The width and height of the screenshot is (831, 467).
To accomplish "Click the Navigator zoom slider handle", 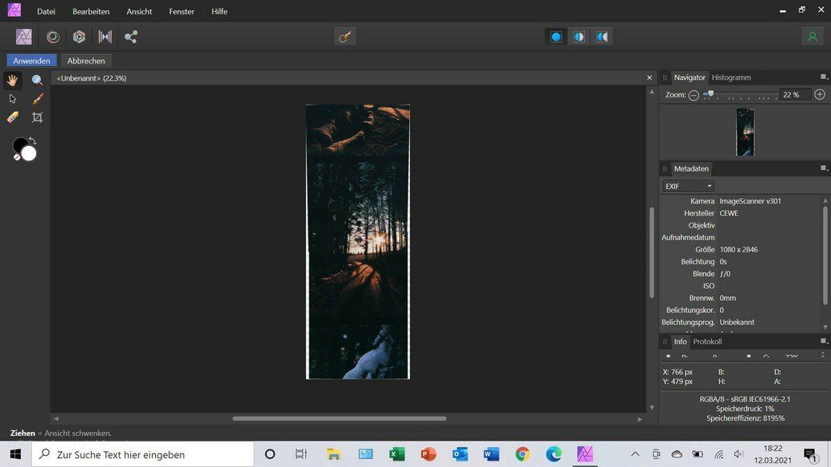I will (x=710, y=94).
